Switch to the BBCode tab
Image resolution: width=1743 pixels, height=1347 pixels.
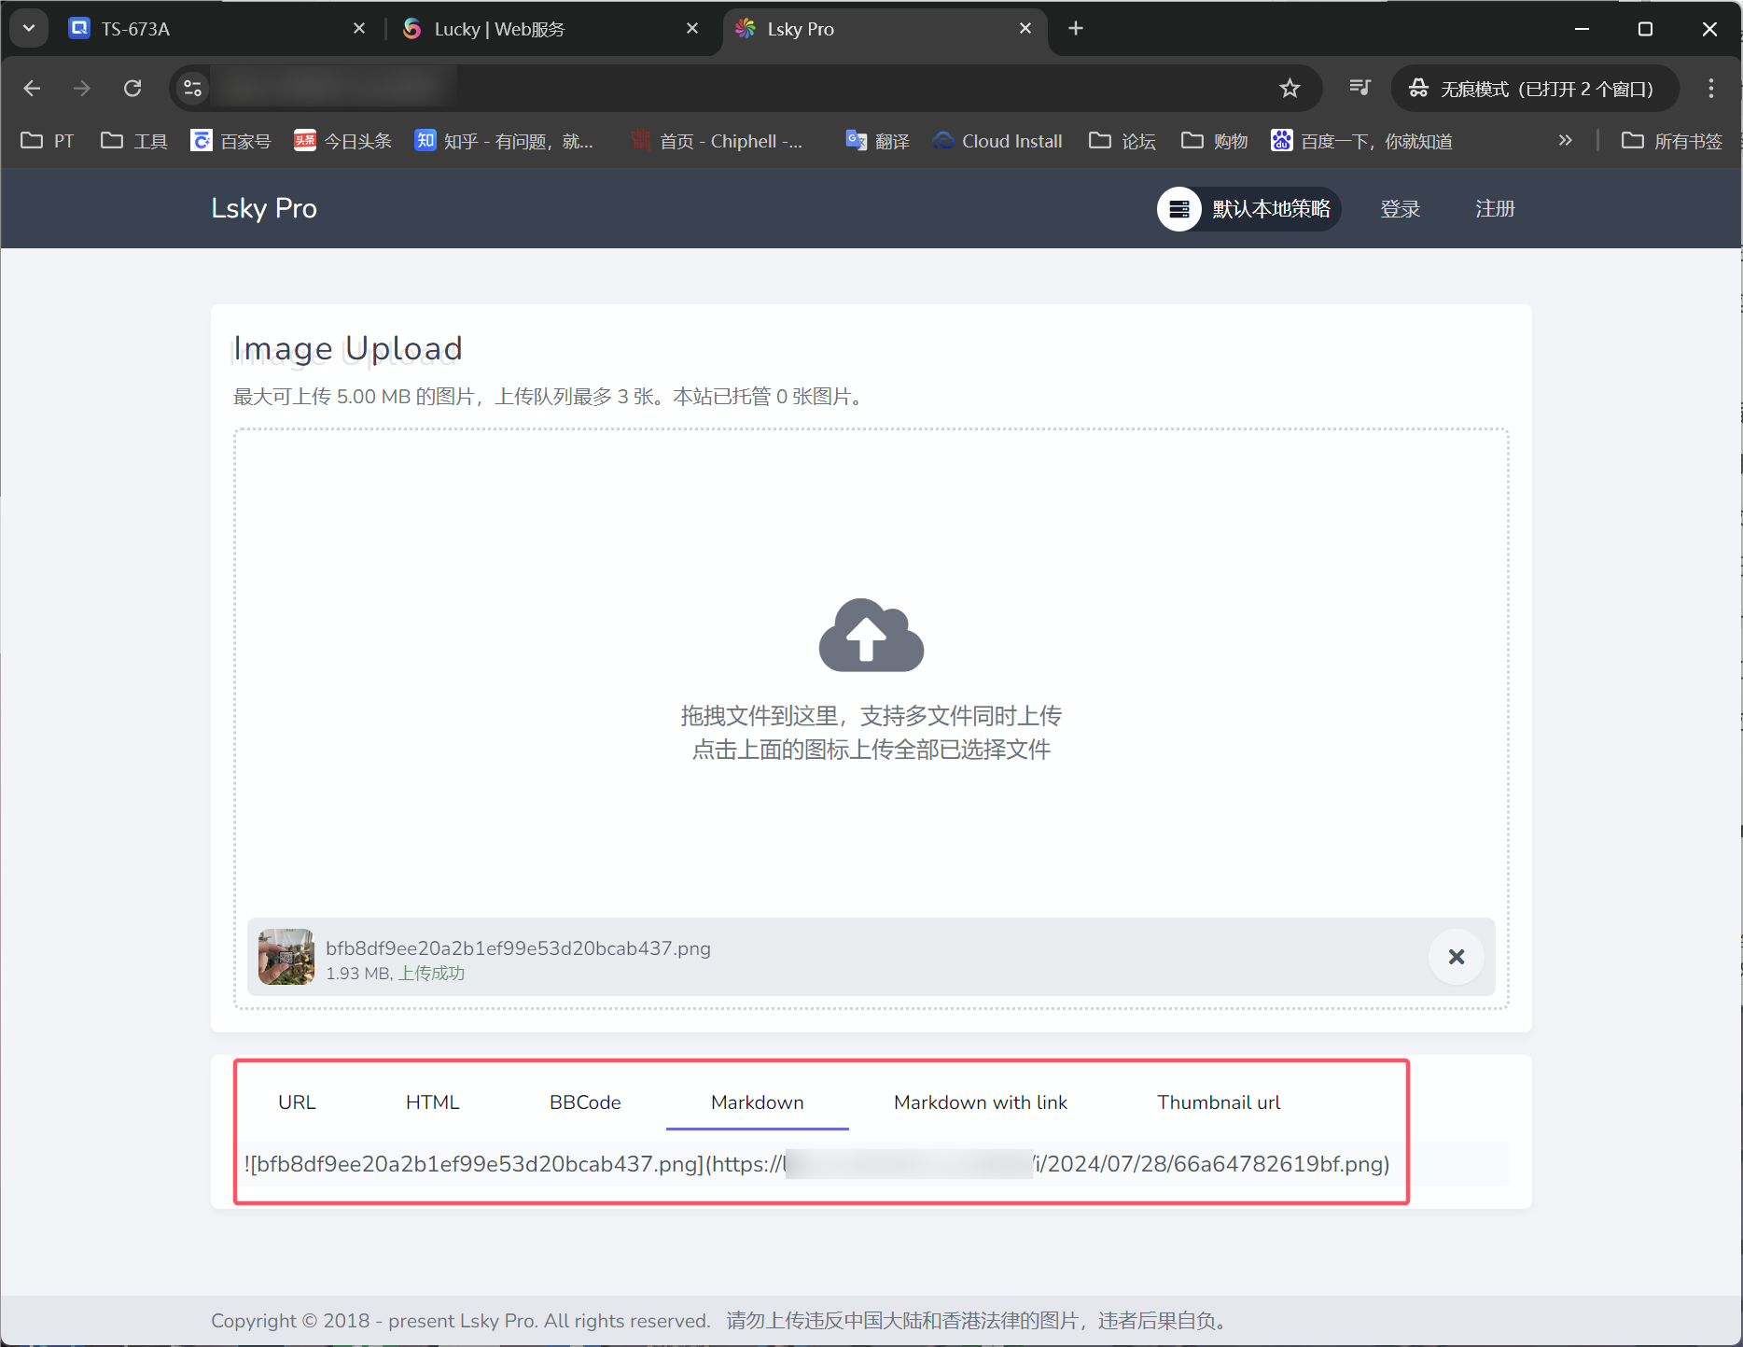click(585, 1102)
